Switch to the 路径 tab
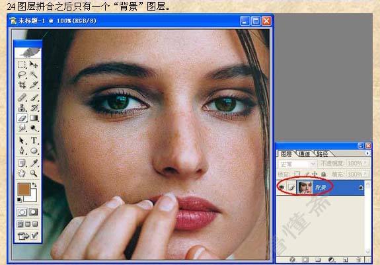The width and height of the screenshot is (380, 265). (323, 154)
